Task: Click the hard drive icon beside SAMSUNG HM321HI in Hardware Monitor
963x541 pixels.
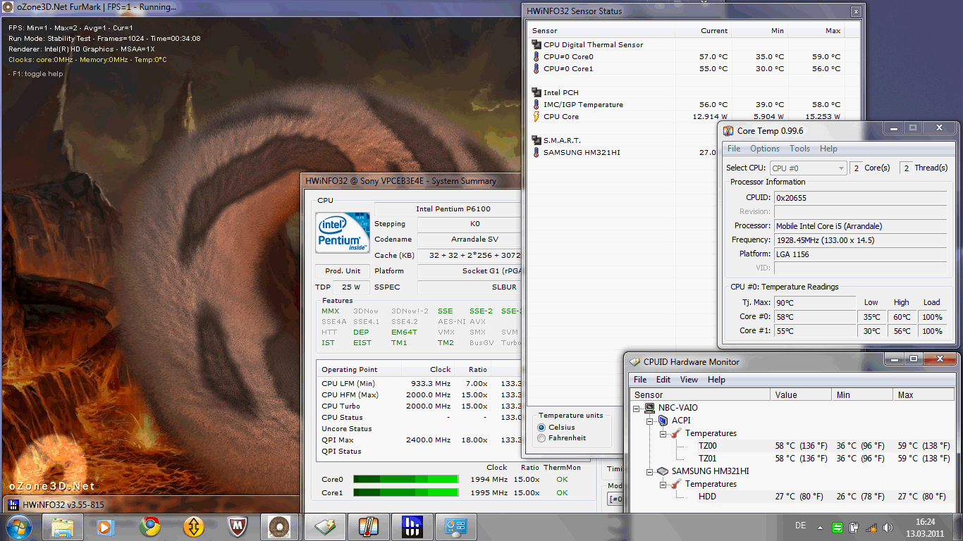Action: (x=663, y=471)
